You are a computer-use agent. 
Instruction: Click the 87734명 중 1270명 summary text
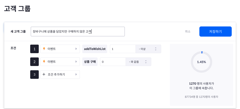(202, 97)
